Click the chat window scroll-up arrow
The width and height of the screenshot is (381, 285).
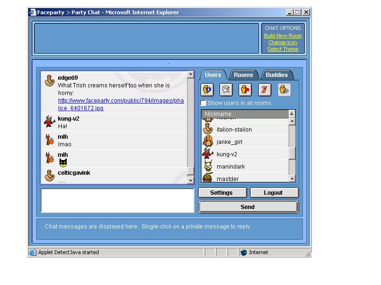(191, 75)
